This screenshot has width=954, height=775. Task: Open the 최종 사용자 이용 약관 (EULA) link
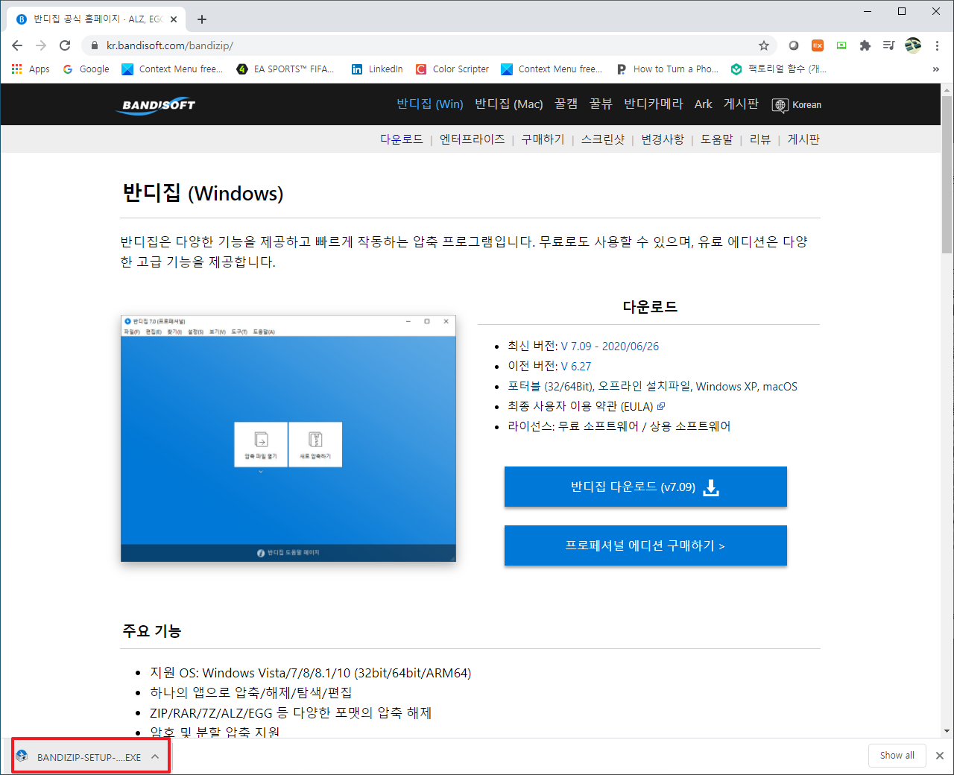pyautogui.click(x=586, y=406)
